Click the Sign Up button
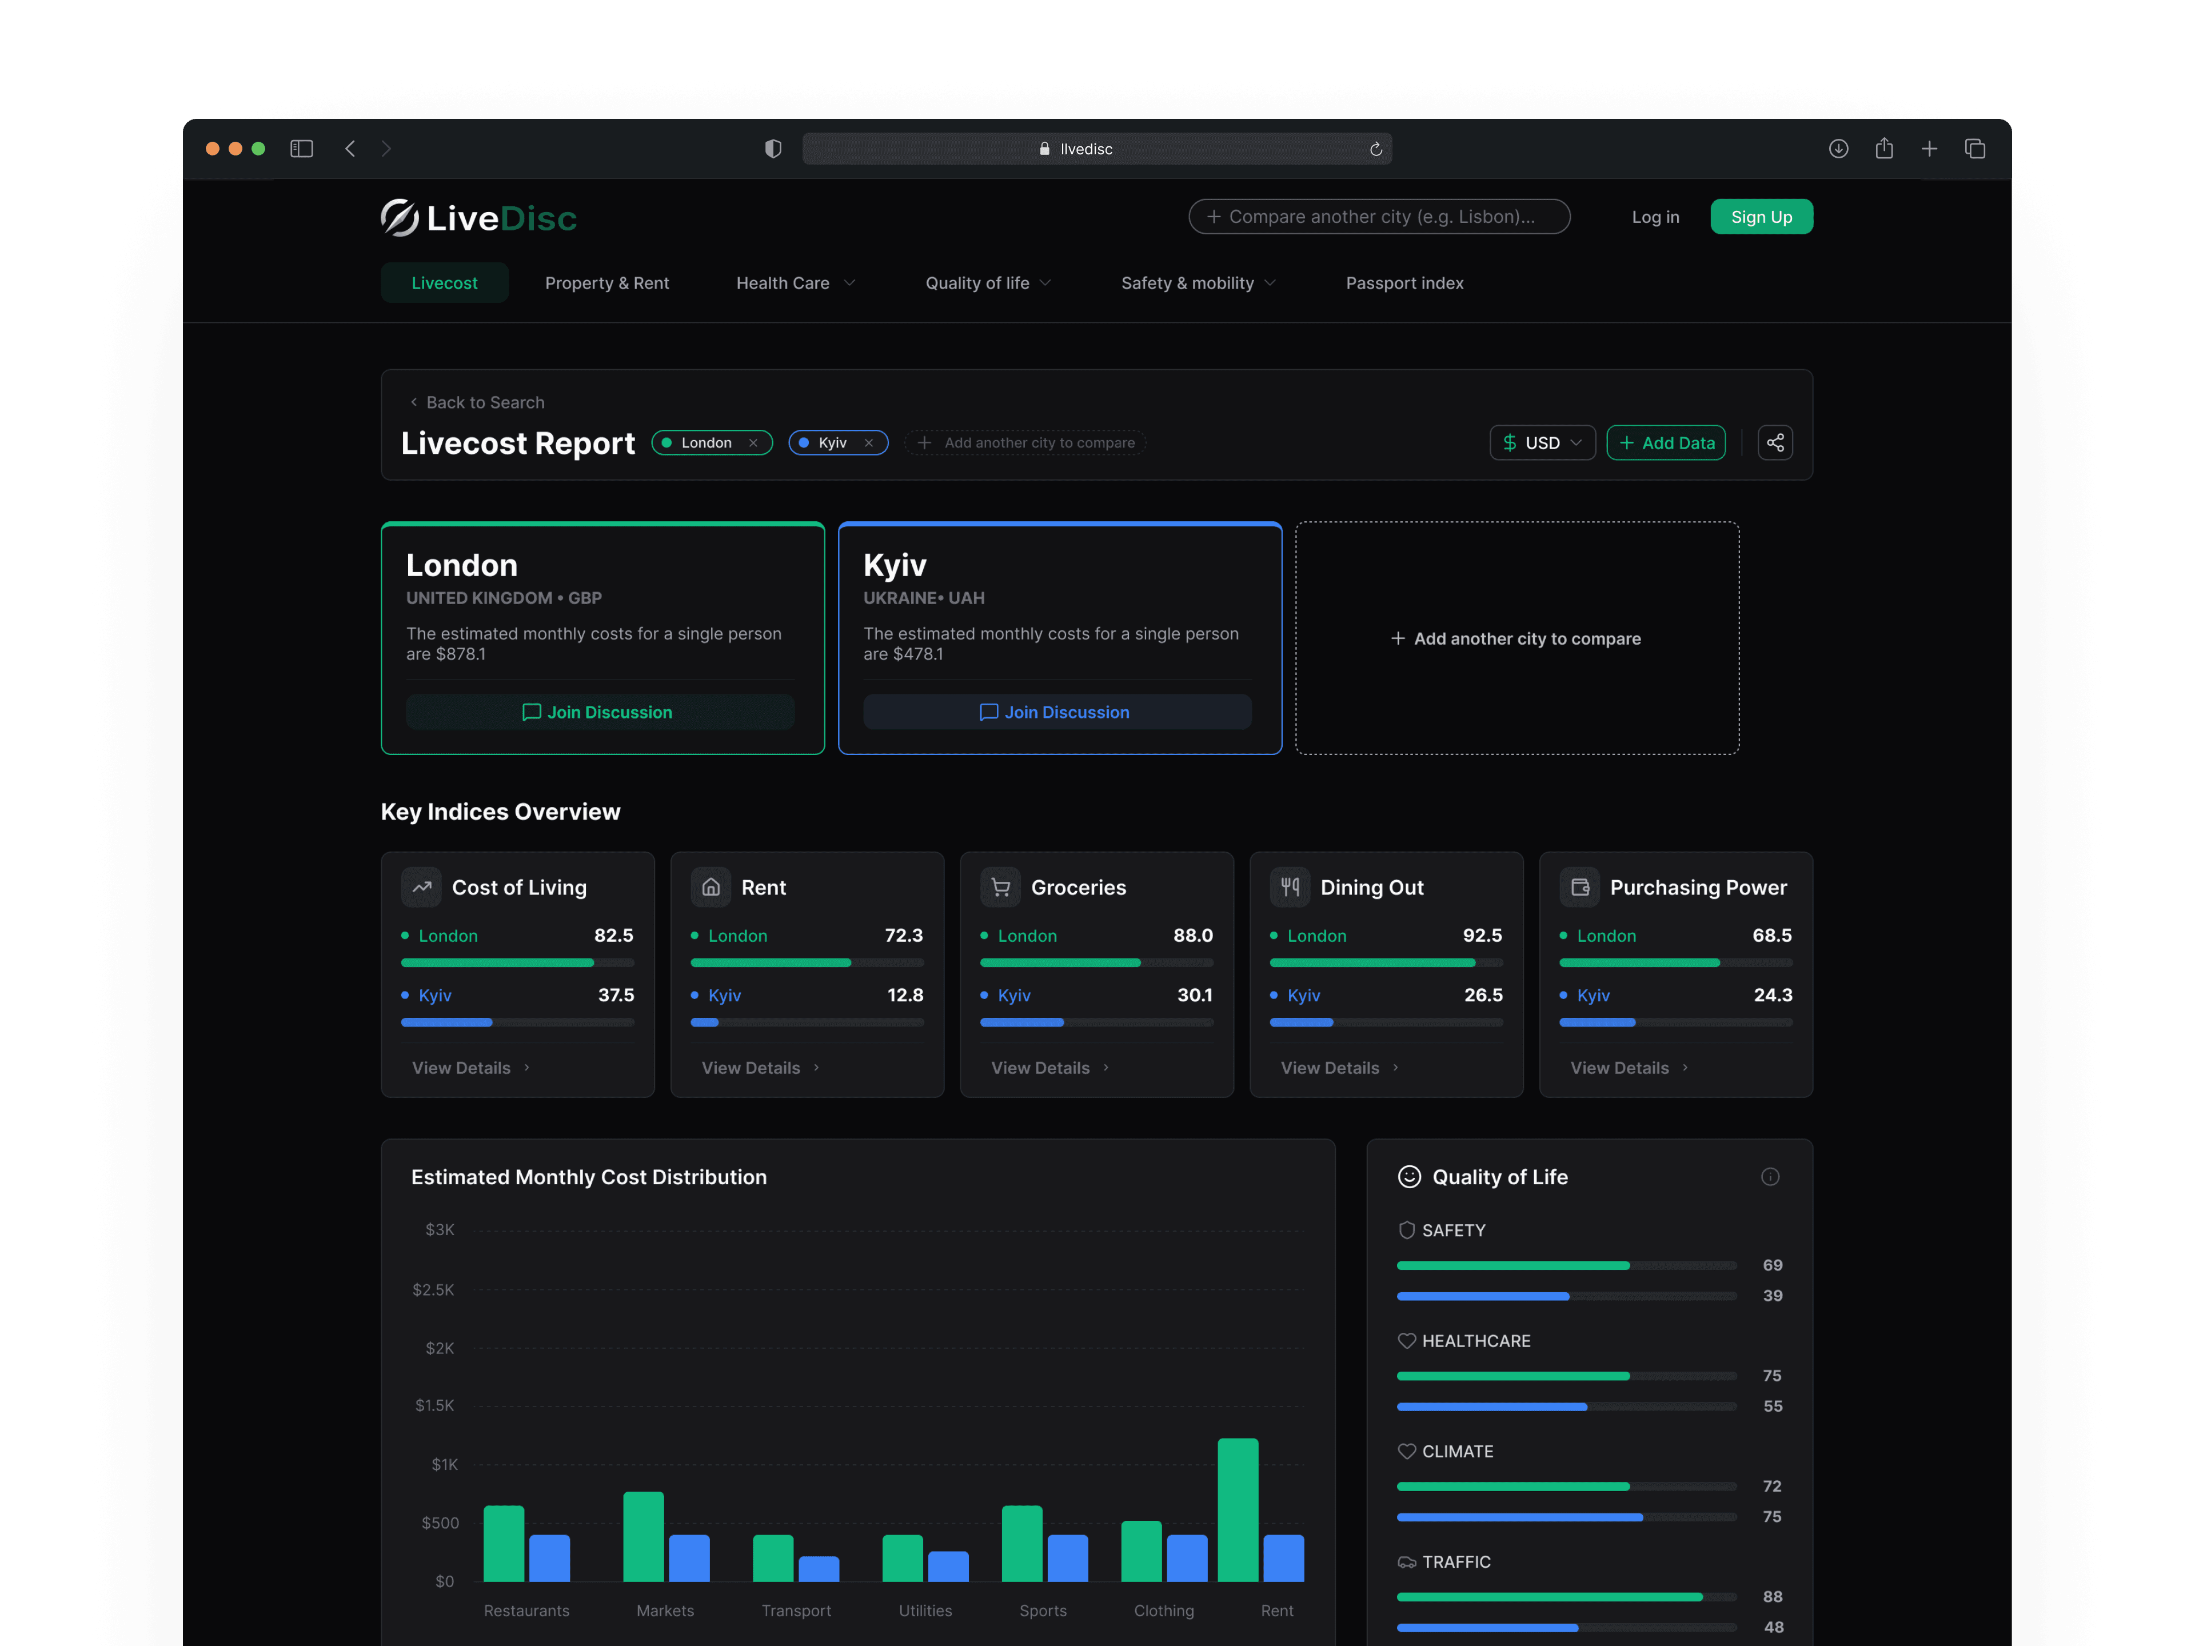The height and width of the screenshot is (1646, 2195). [1761, 217]
